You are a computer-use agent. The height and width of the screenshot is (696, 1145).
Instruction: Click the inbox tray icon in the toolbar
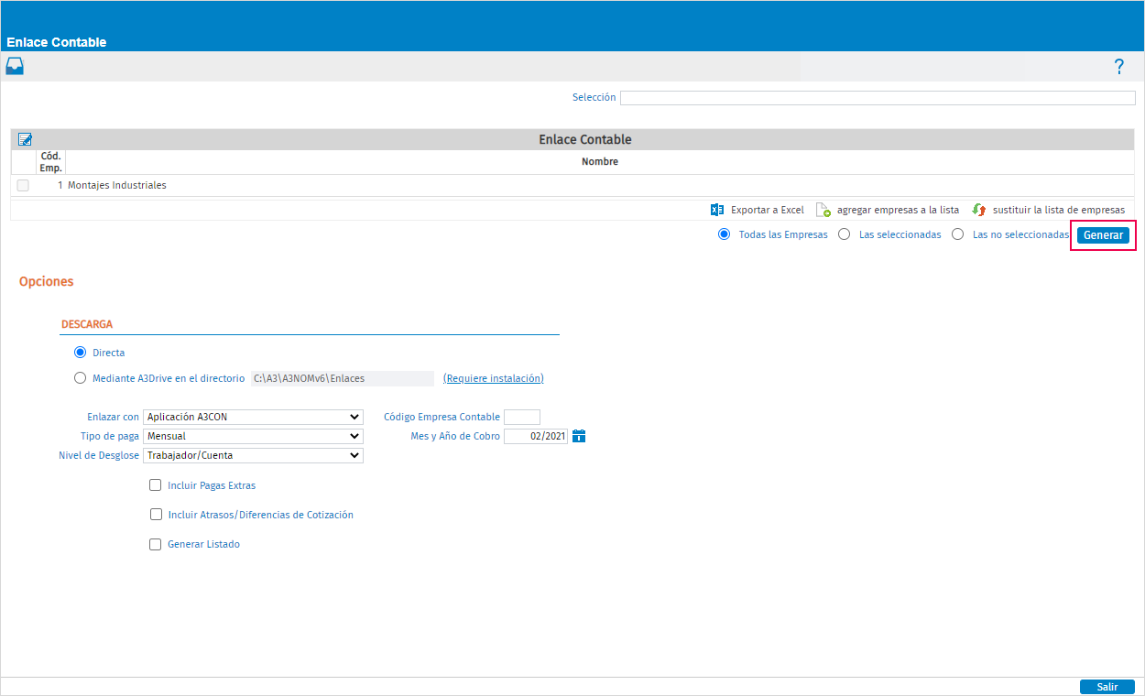15,66
